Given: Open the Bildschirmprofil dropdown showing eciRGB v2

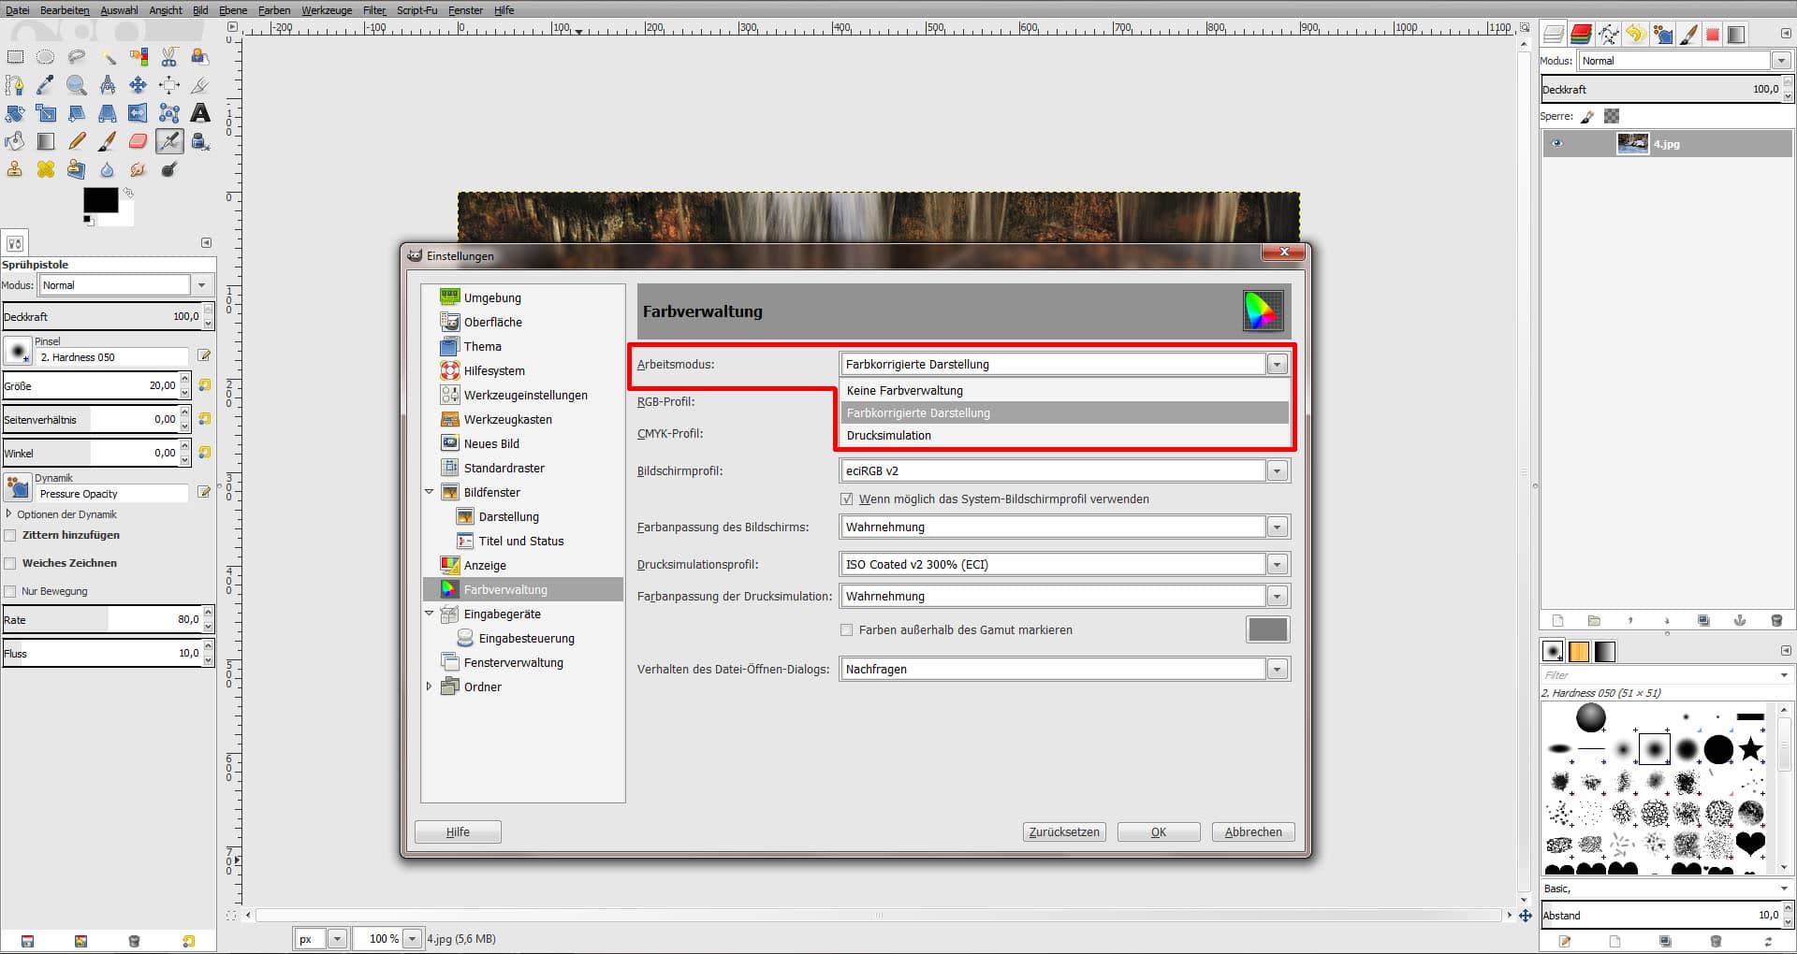Looking at the screenshot, I should click(1277, 470).
